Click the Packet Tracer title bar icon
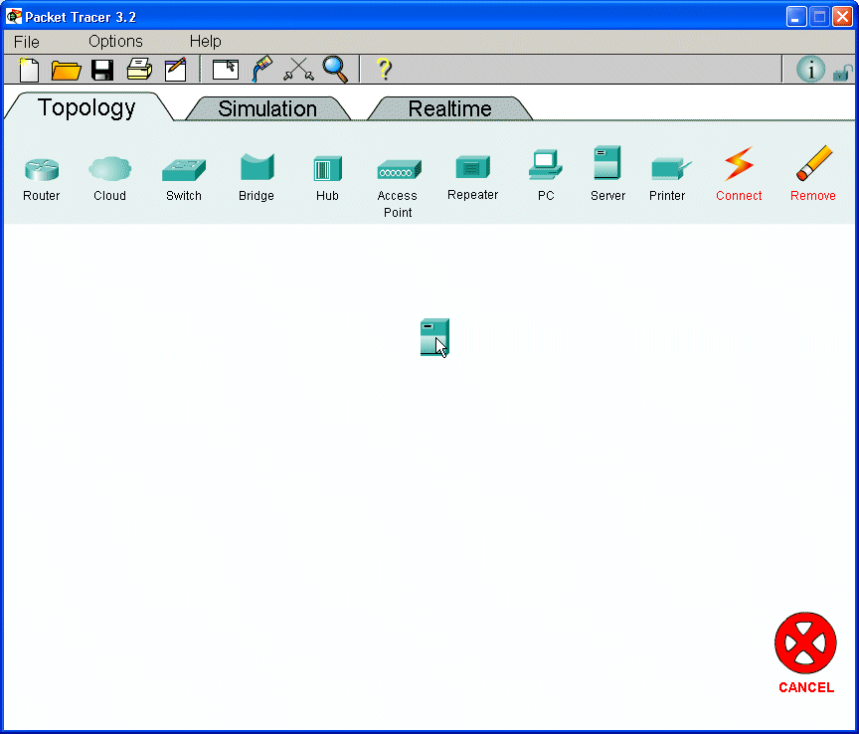This screenshot has height=734, width=859. click(14, 17)
